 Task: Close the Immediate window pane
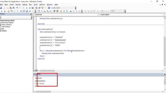click(165, 74)
